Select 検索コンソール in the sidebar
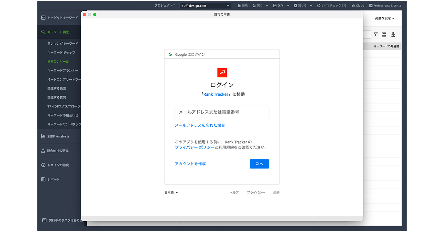 (58, 62)
